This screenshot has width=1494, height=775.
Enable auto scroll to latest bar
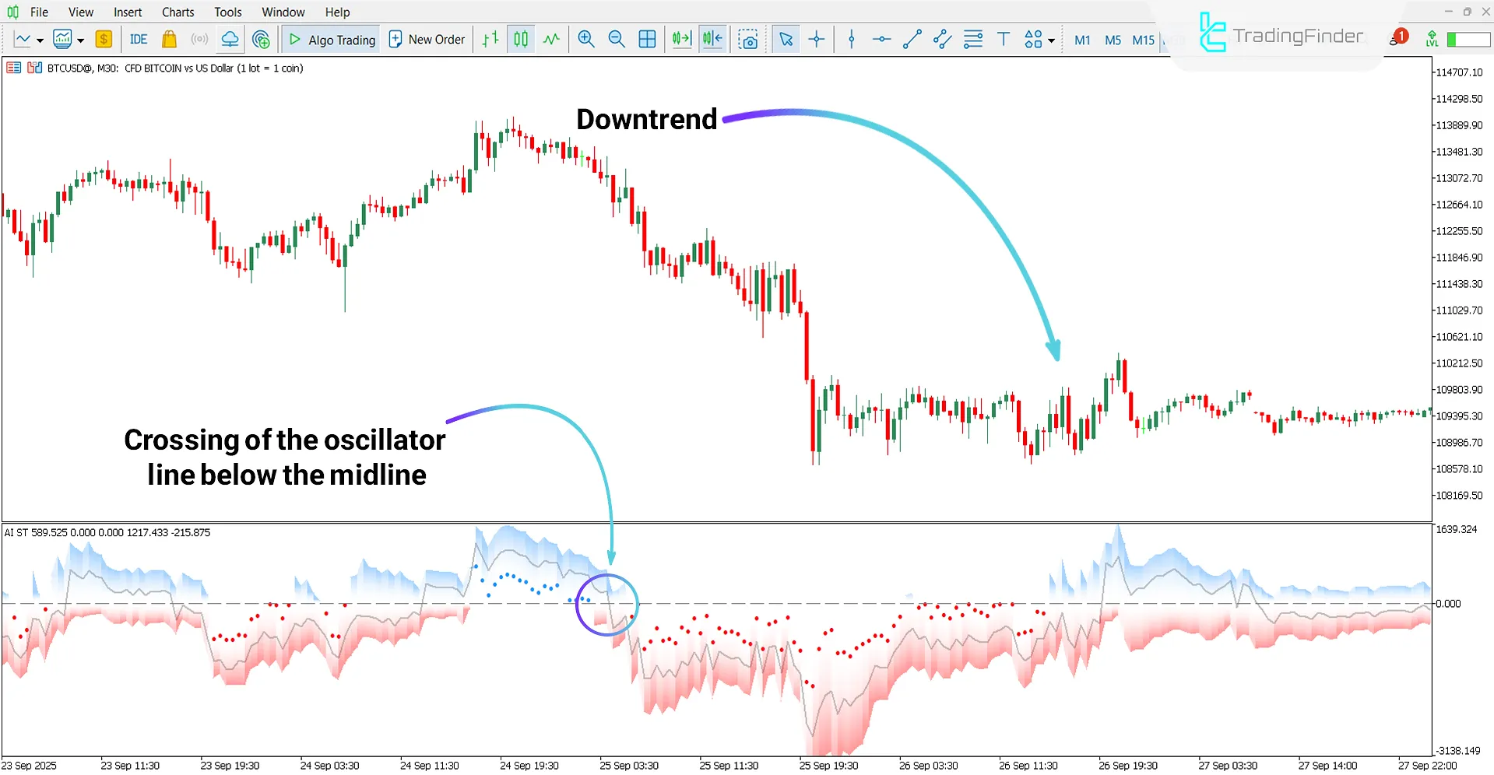pos(681,39)
